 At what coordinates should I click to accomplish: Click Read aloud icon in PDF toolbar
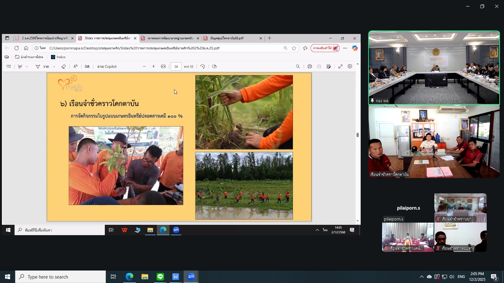(76, 67)
